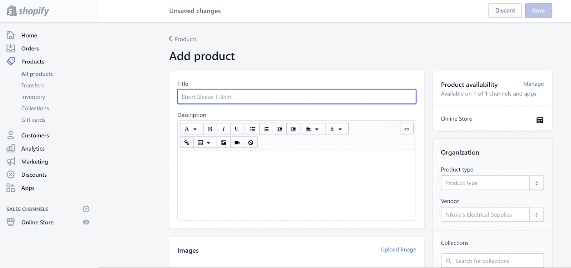Select All products submenu item

click(x=37, y=74)
